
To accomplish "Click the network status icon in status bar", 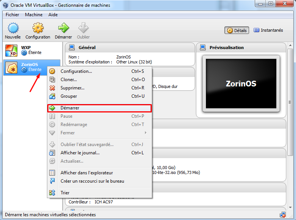I will (x=283, y=215).
